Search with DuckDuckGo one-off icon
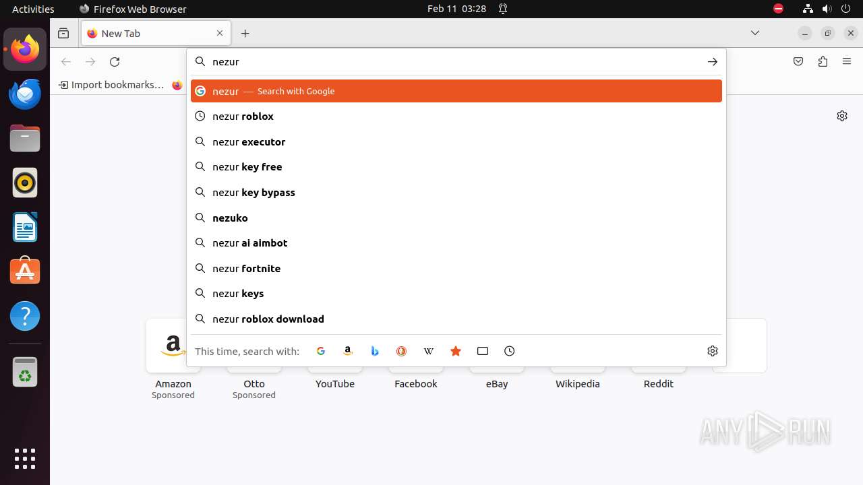 point(402,351)
